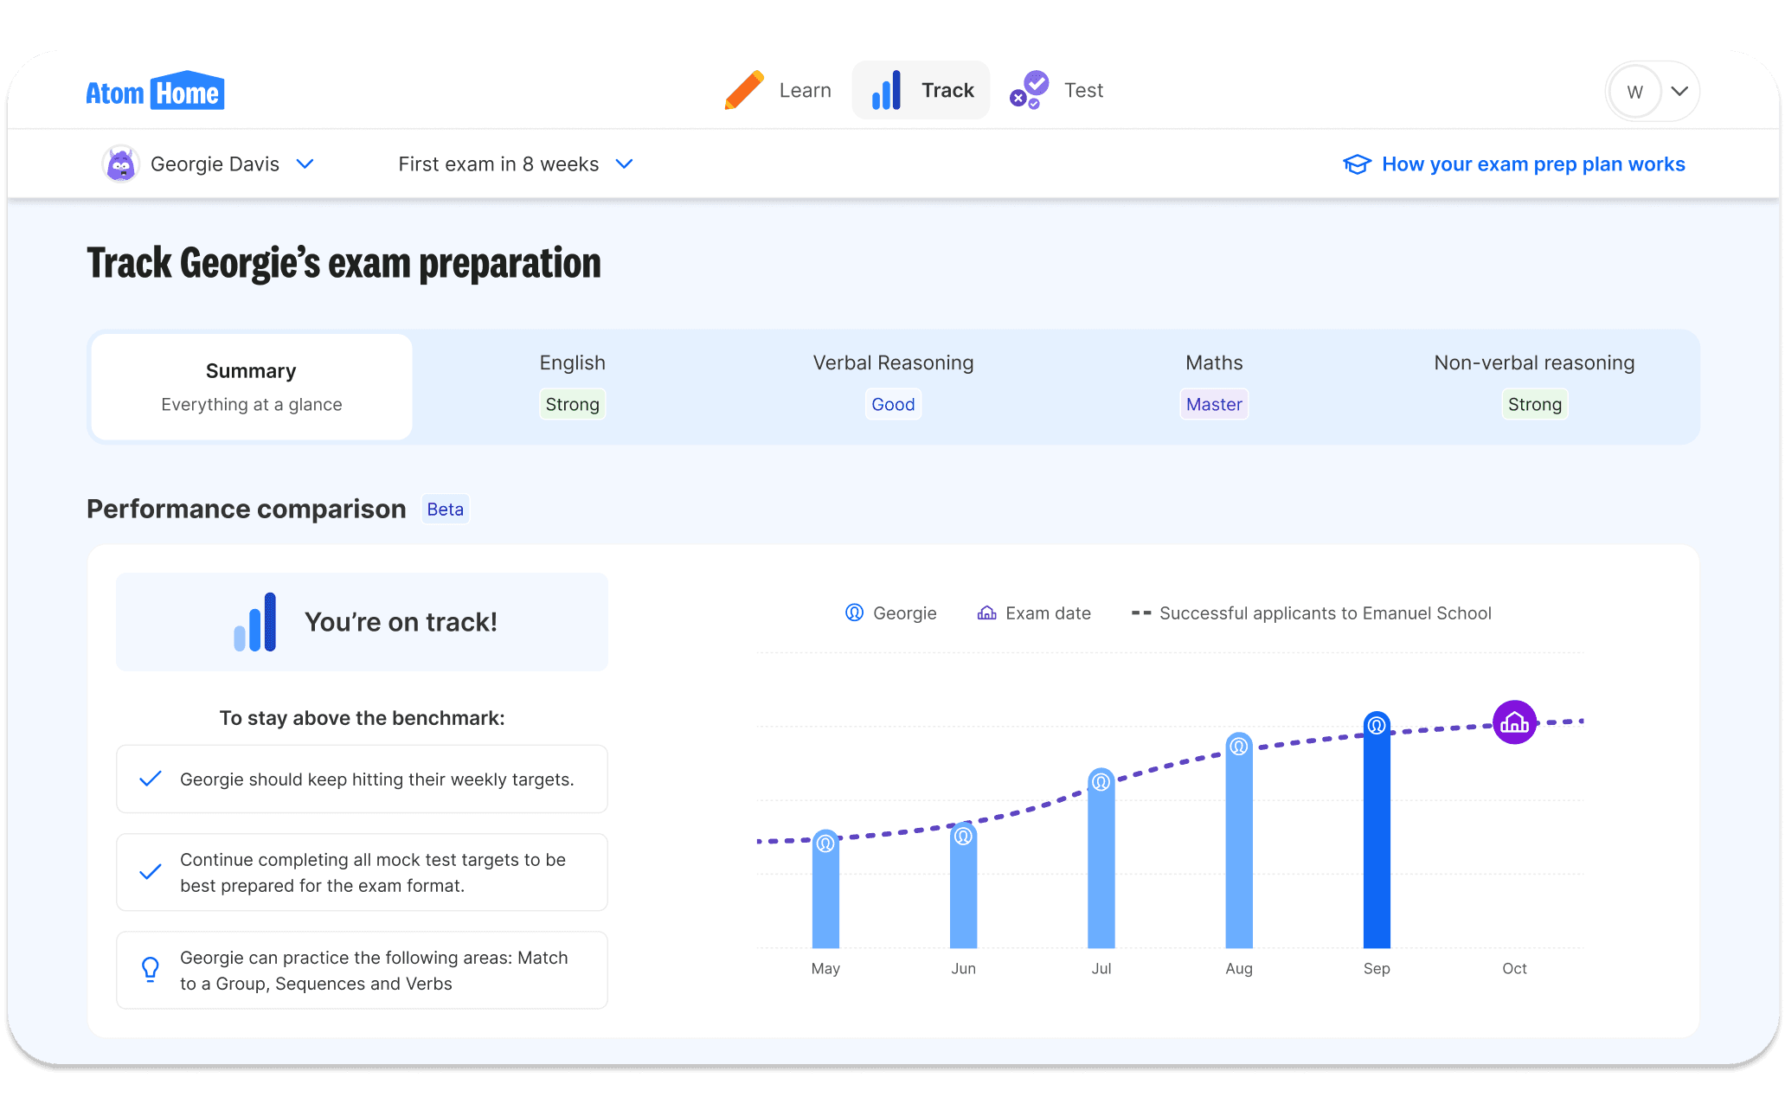Toggle Exam date legend entry

[1035, 613]
